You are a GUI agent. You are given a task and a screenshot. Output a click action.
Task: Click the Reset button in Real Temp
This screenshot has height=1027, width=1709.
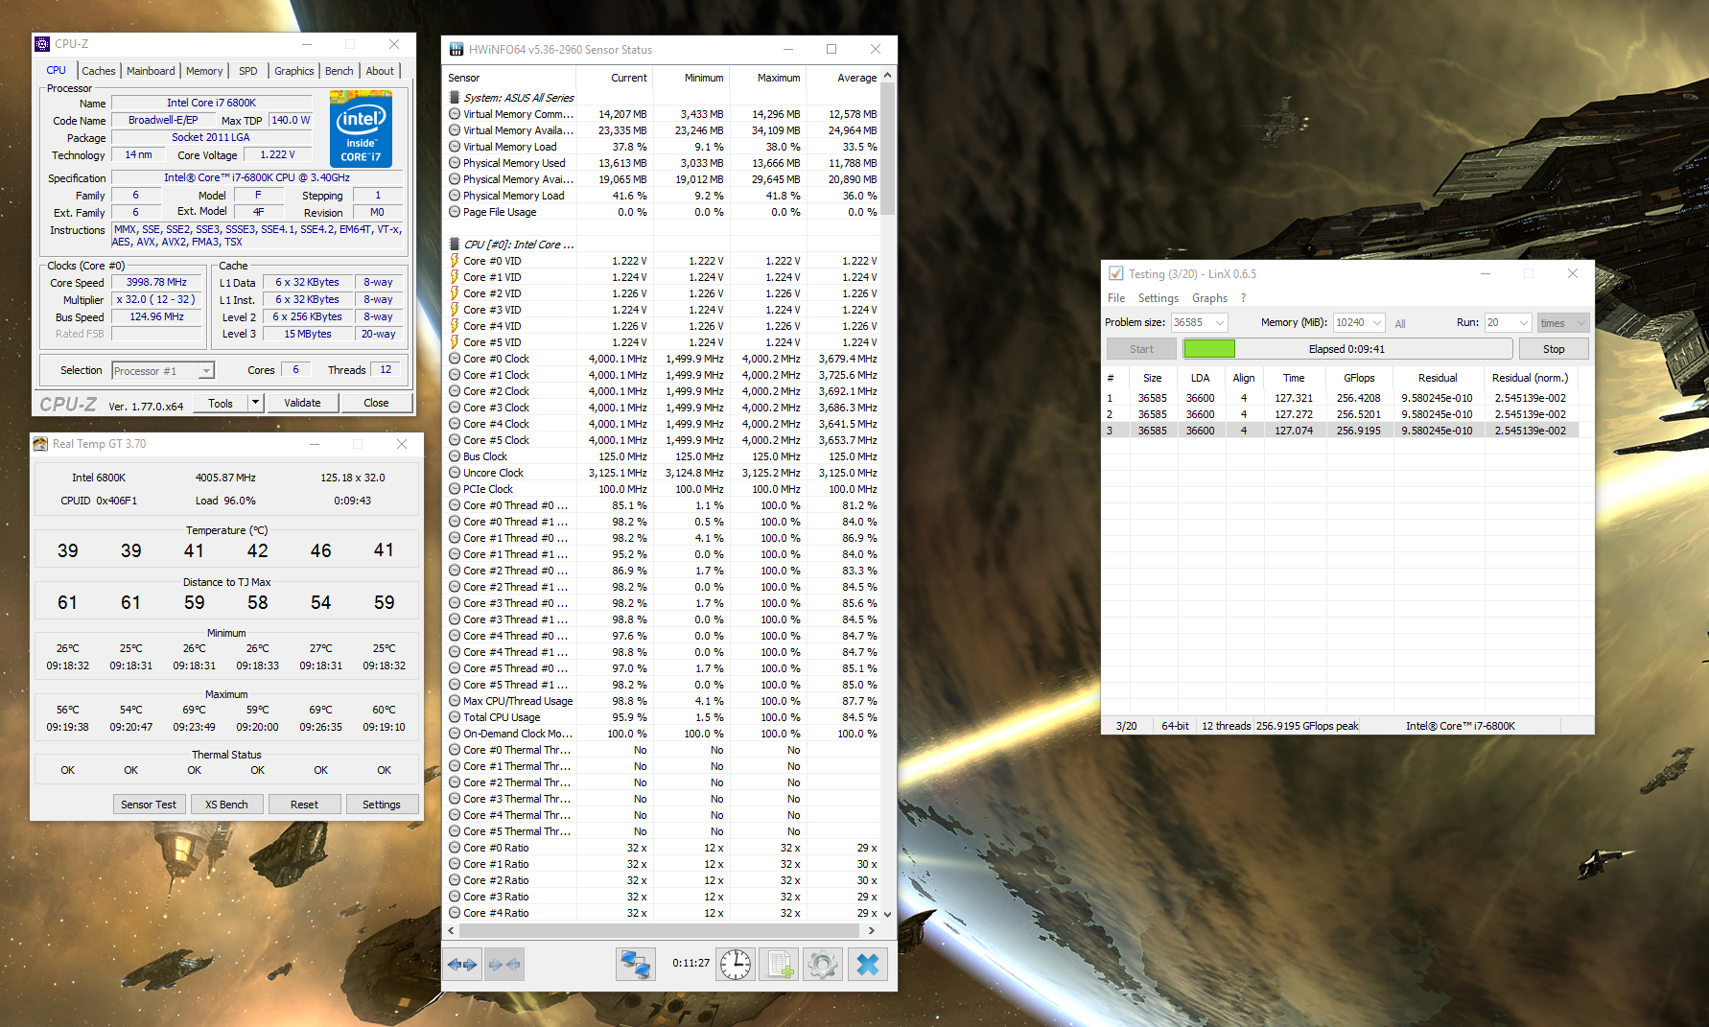point(304,805)
